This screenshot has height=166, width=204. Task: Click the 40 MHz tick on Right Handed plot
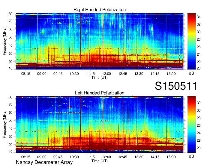tap(10, 45)
